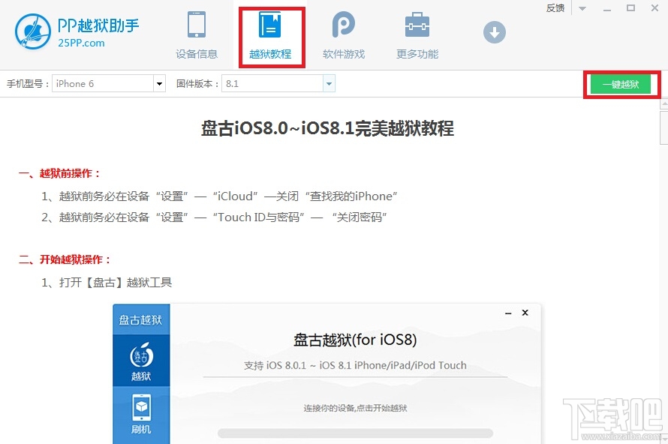Open the 软件游戏 apps and games tab
The width and height of the screenshot is (668, 444).
click(344, 36)
